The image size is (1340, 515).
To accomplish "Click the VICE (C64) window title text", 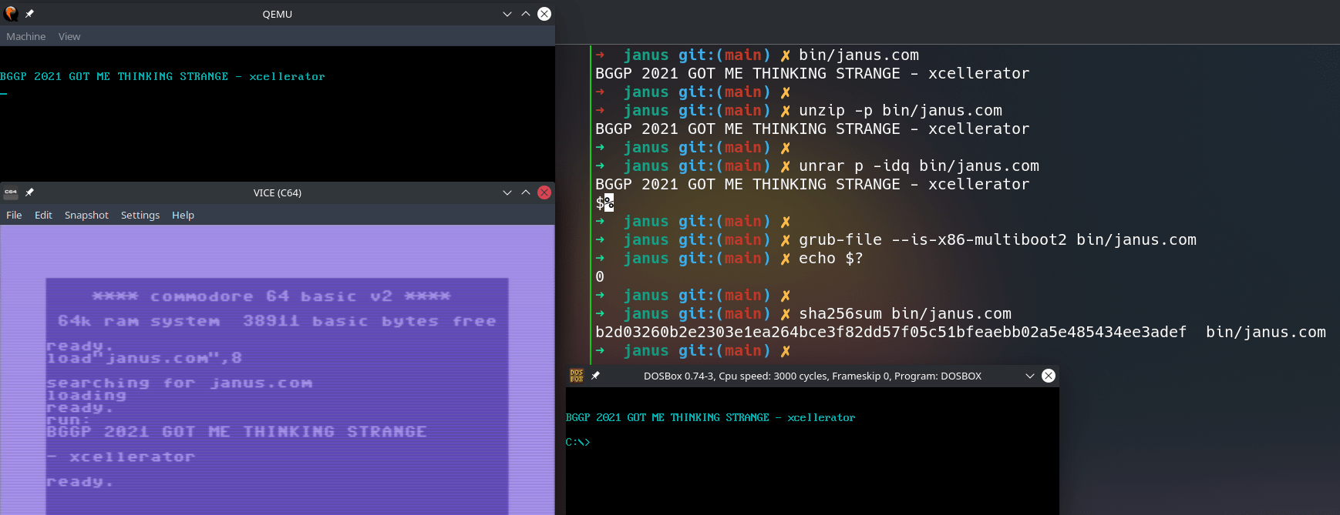I will click(277, 192).
